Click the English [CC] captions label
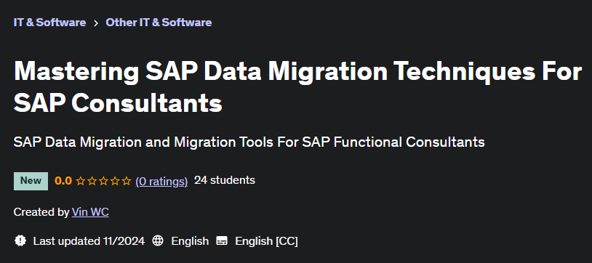592x263 pixels. point(267,241)
